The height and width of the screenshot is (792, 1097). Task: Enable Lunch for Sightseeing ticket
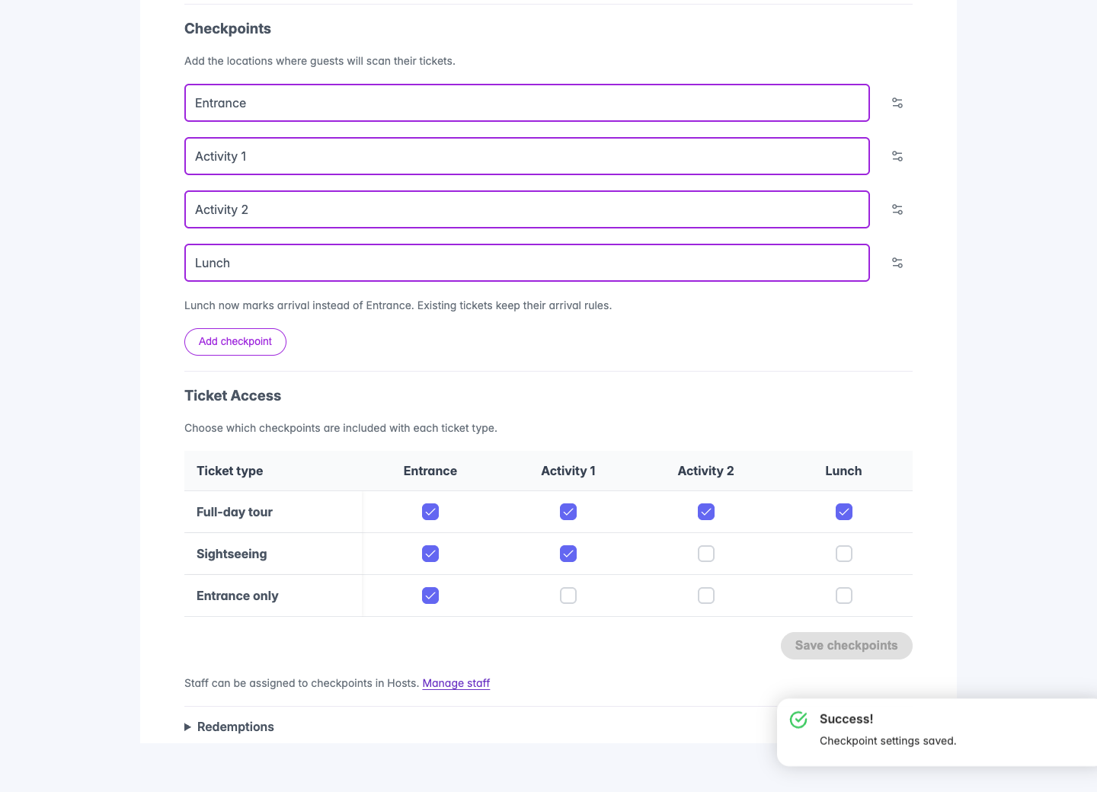844,554
